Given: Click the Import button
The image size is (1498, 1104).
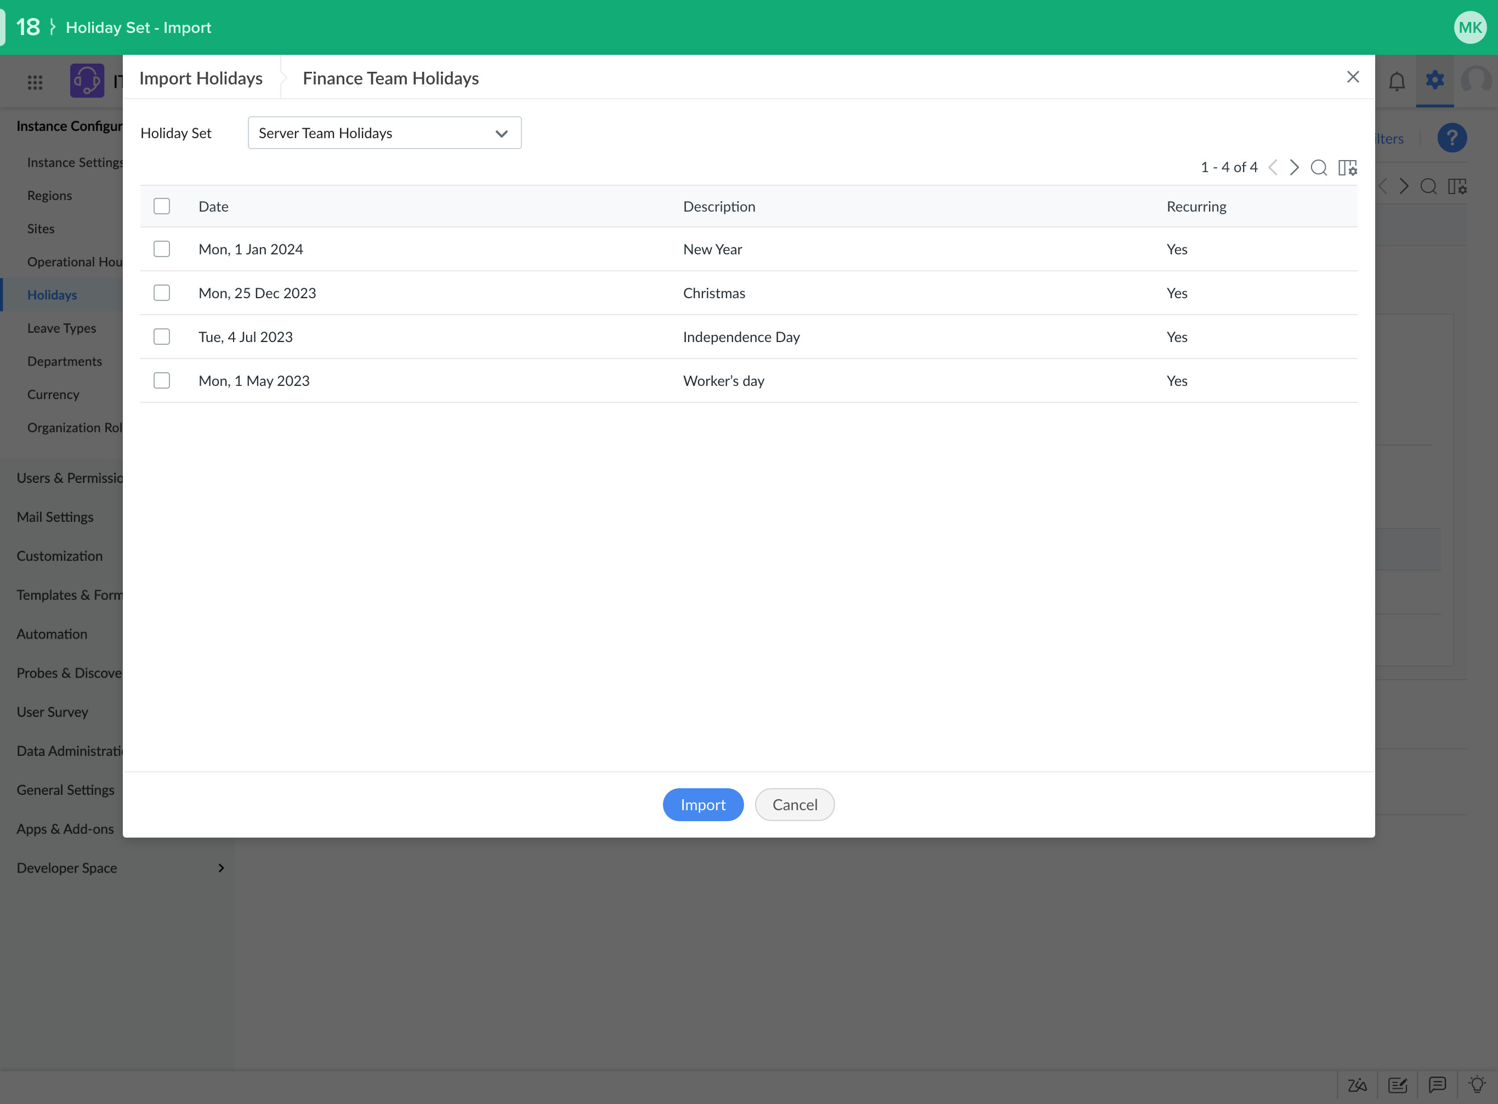Looking at the screenshot, I should (703, 805).
